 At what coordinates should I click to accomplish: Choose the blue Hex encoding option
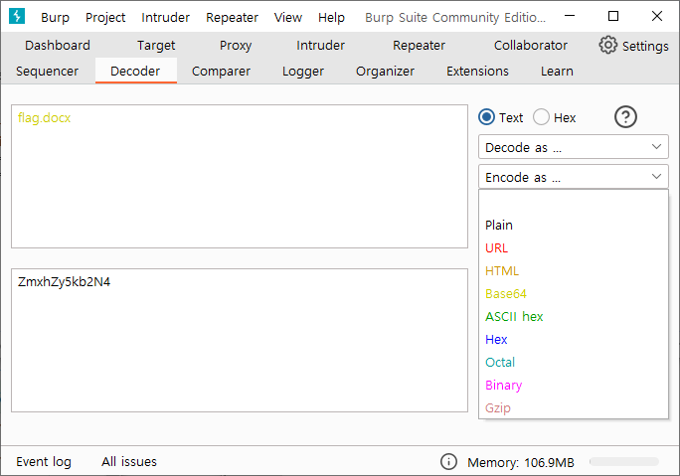point(574,340)
